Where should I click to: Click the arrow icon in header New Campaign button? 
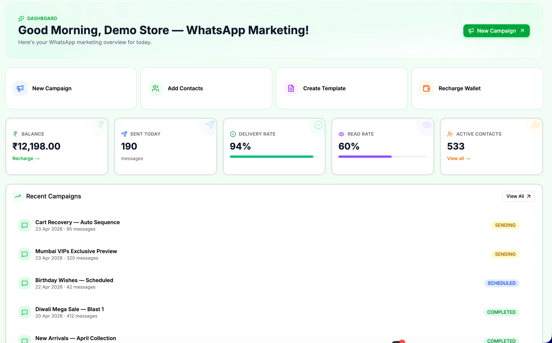(x=522, y=31)
